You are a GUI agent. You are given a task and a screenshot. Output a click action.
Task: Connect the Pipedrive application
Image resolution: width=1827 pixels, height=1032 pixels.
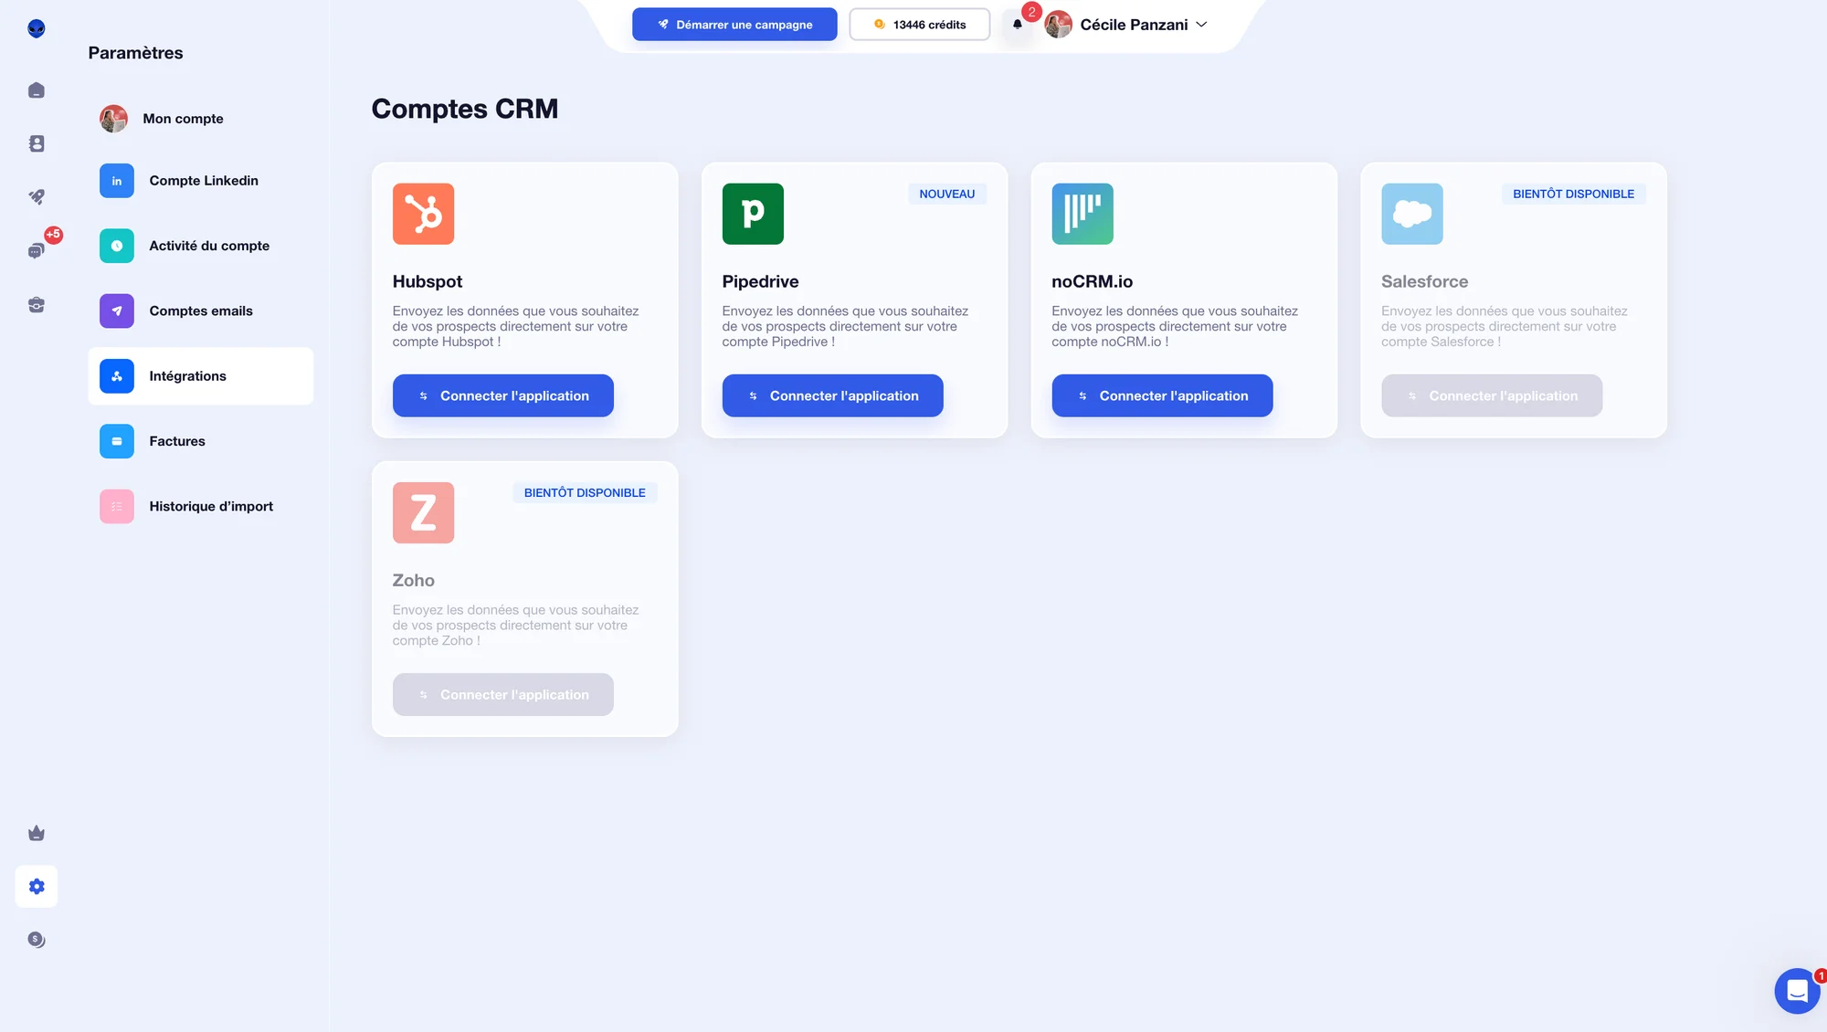point(833,395)
